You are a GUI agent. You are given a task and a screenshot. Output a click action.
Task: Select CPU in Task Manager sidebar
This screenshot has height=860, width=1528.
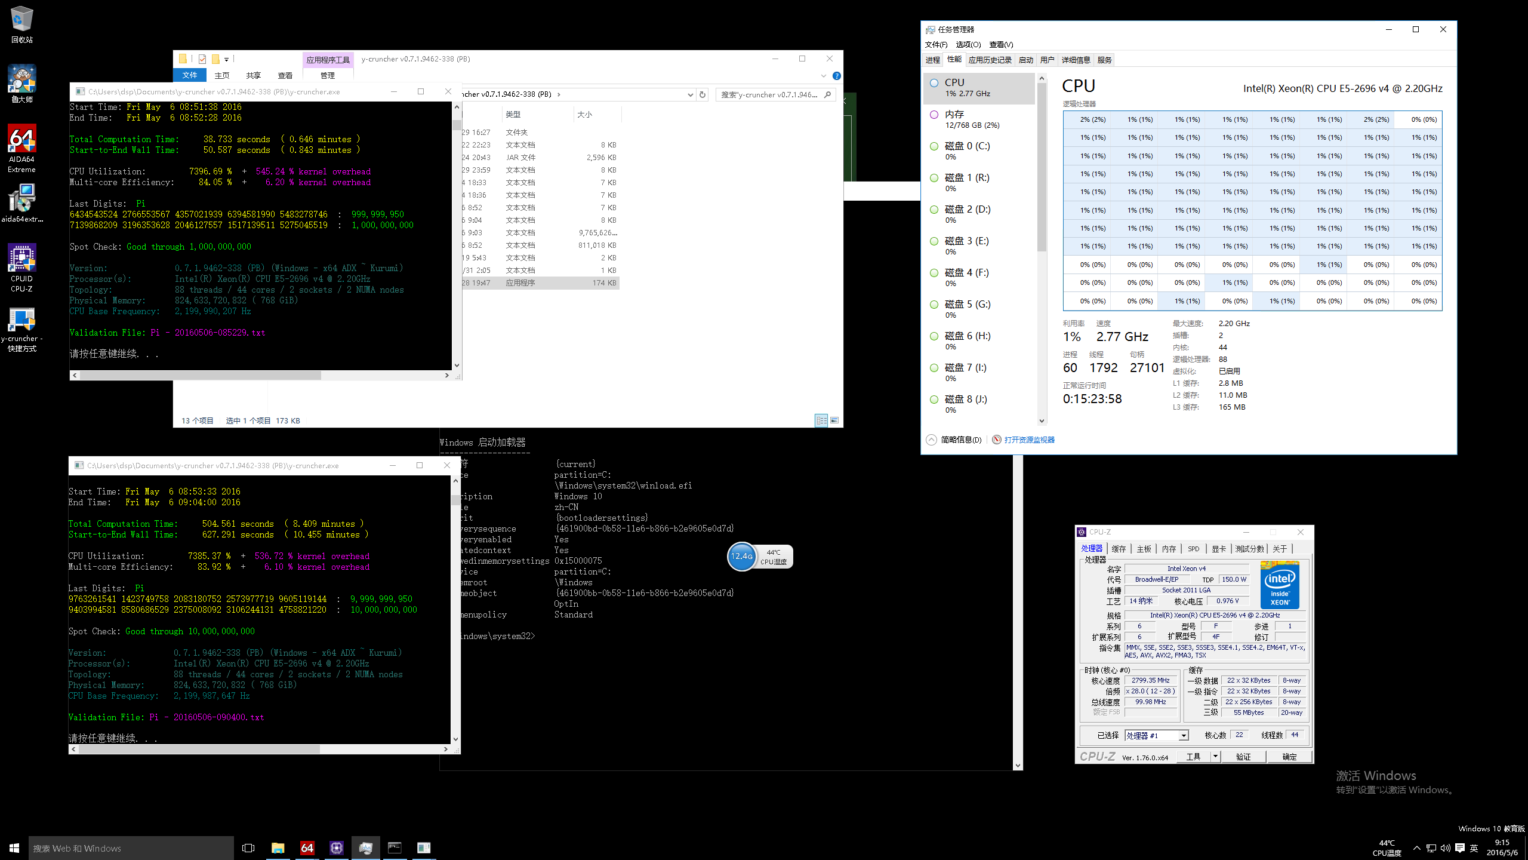979,88
